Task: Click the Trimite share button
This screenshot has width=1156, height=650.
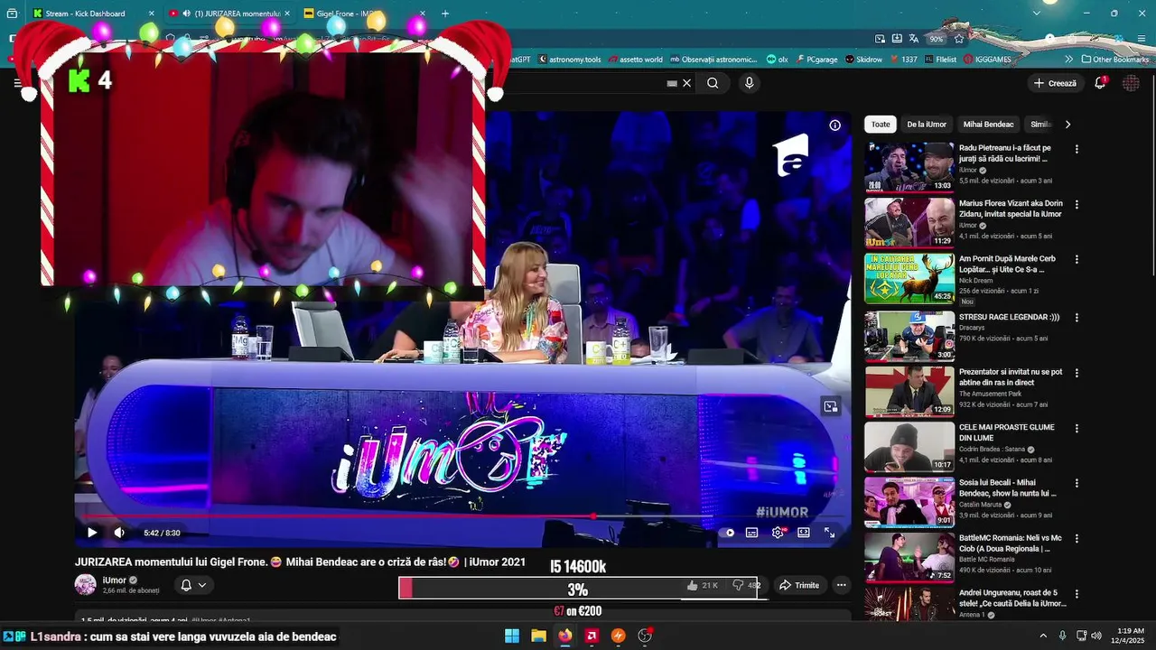Action: tap(799, 585)
